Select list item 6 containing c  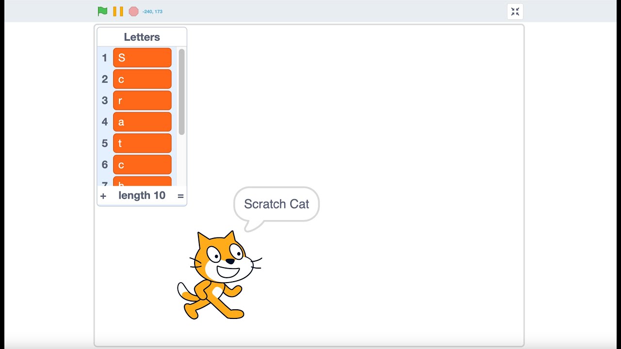point(142,164)
